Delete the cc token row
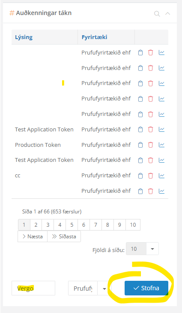Image resolution: width=182 pixels, height=313 pixels. [x=151, y=176]
